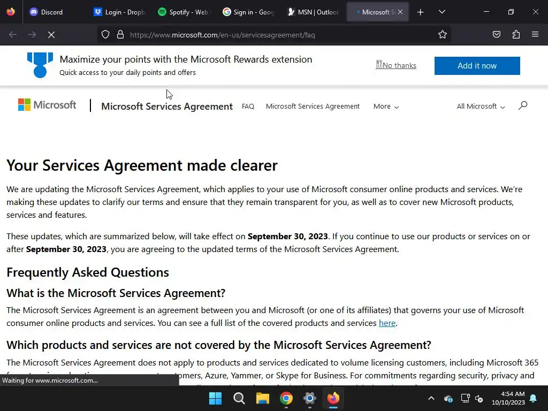Show hidden system tray icons
The width and height of the screenshot is (548, 411).
tap(431, 398)
